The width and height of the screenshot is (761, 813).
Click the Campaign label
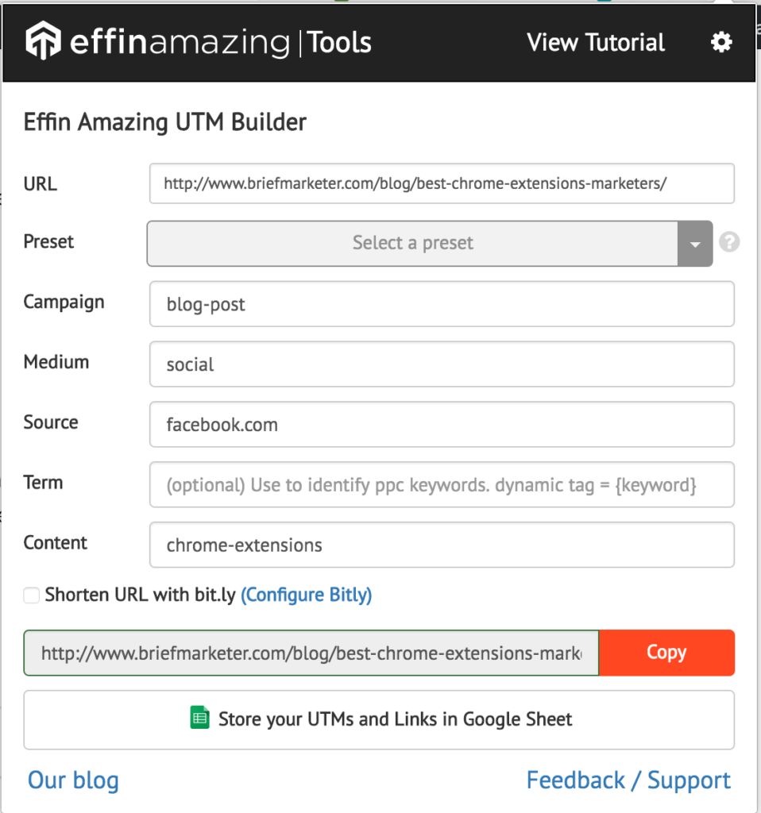pos(64,302)
